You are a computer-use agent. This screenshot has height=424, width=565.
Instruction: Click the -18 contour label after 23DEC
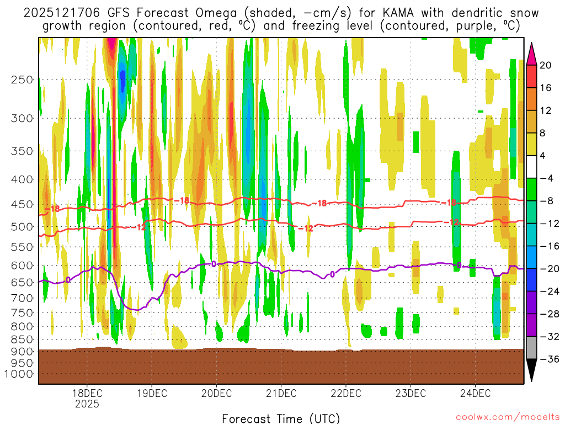449,203
